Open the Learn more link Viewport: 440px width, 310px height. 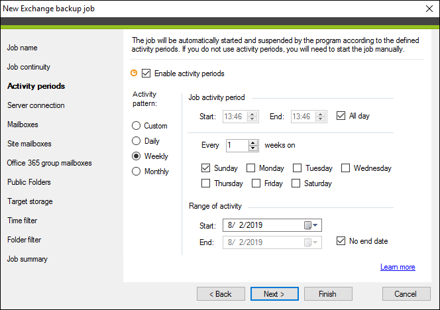[x=398, y=267]
